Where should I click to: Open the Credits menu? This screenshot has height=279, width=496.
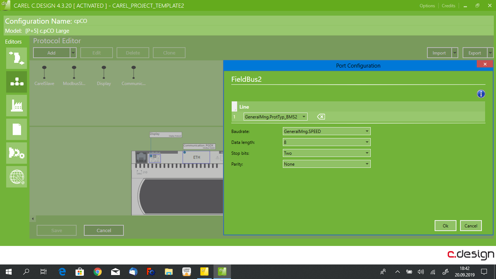coord(448,5)
